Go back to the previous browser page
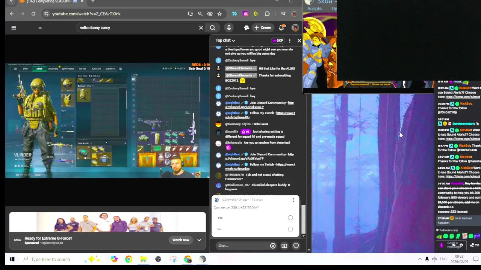The height and width of the screenshot is (270, 481). [x=12, y=14]
